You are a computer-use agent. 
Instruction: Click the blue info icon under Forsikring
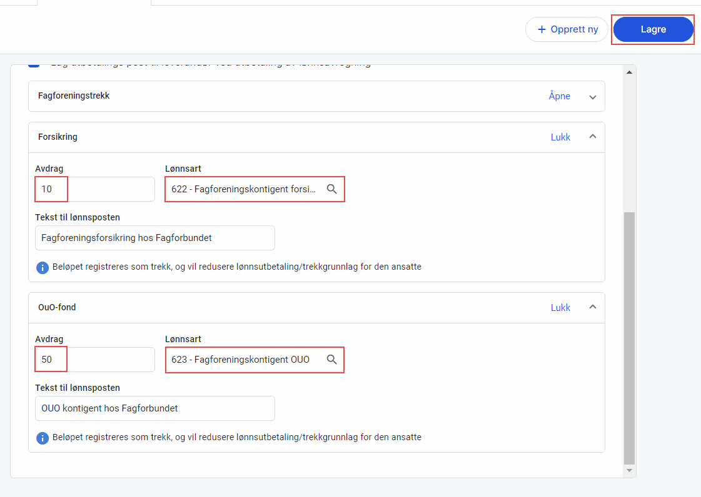point(43,267)
